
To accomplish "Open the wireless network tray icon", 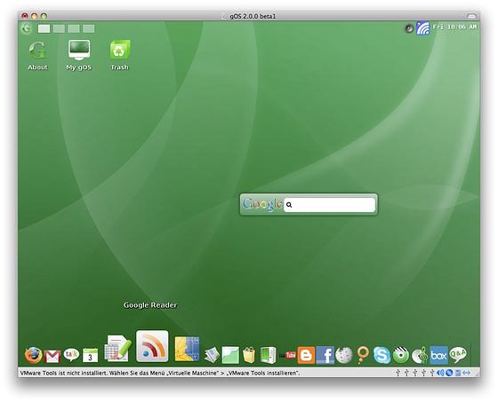I will point(423,28).
